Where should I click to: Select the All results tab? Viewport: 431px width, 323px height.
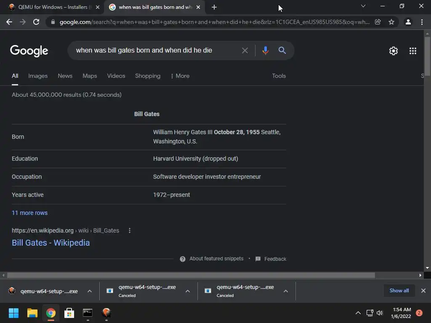point(15,76)
